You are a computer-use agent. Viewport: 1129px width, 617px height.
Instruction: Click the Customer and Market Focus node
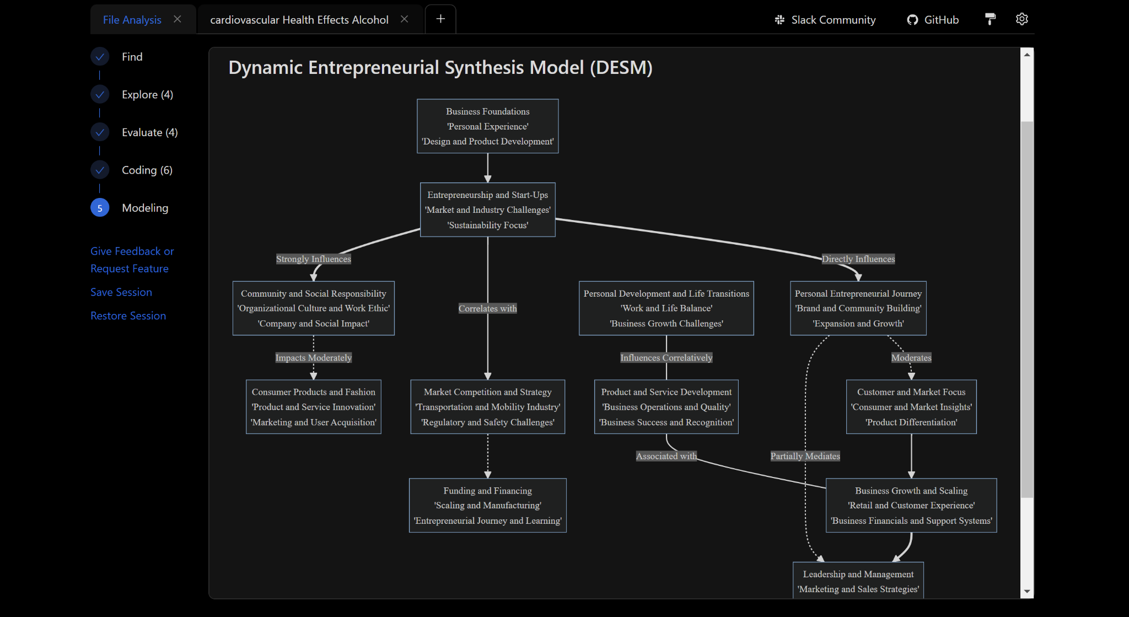pyautogui.click(x=911, y=407)
